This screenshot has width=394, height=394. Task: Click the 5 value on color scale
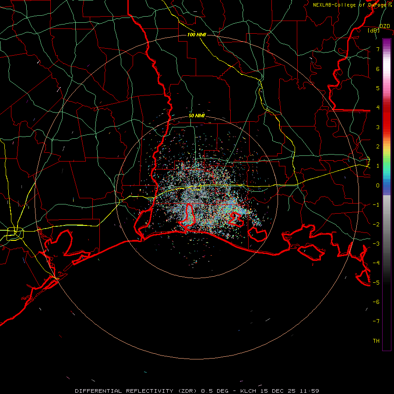tap(378, 88)
